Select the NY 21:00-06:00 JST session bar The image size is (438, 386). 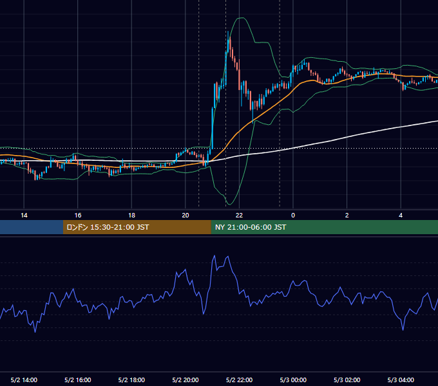point(324,227)
